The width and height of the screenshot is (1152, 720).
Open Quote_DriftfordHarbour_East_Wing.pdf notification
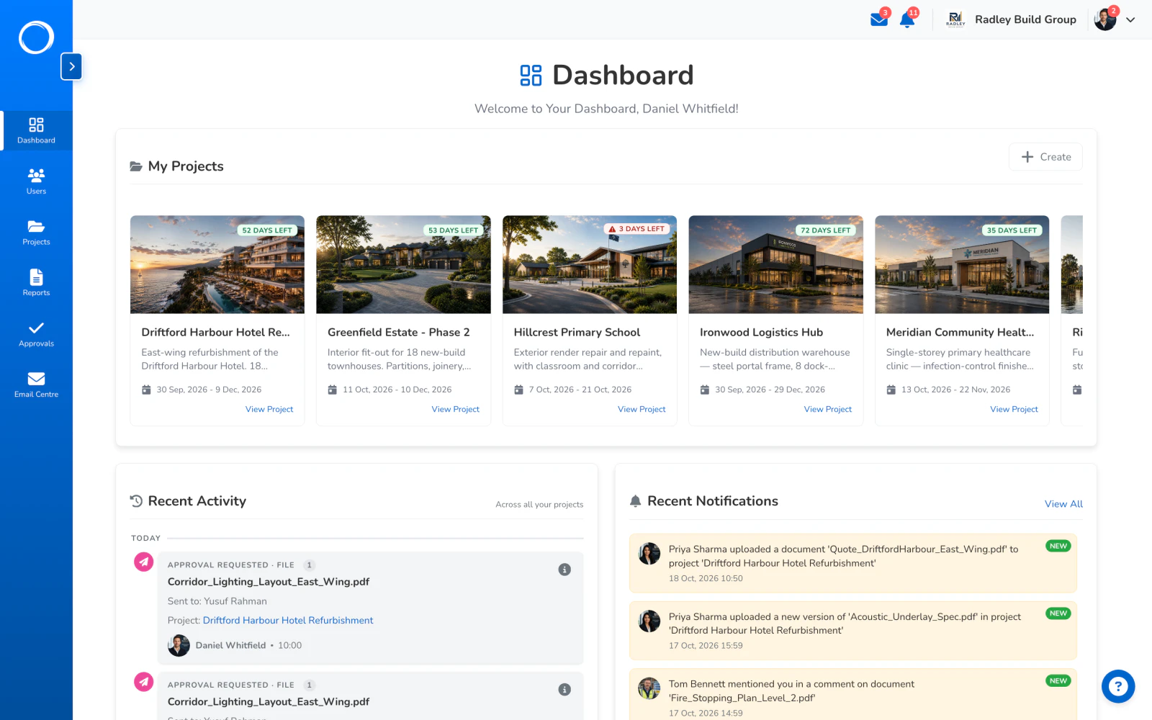(x=852, y=563)
